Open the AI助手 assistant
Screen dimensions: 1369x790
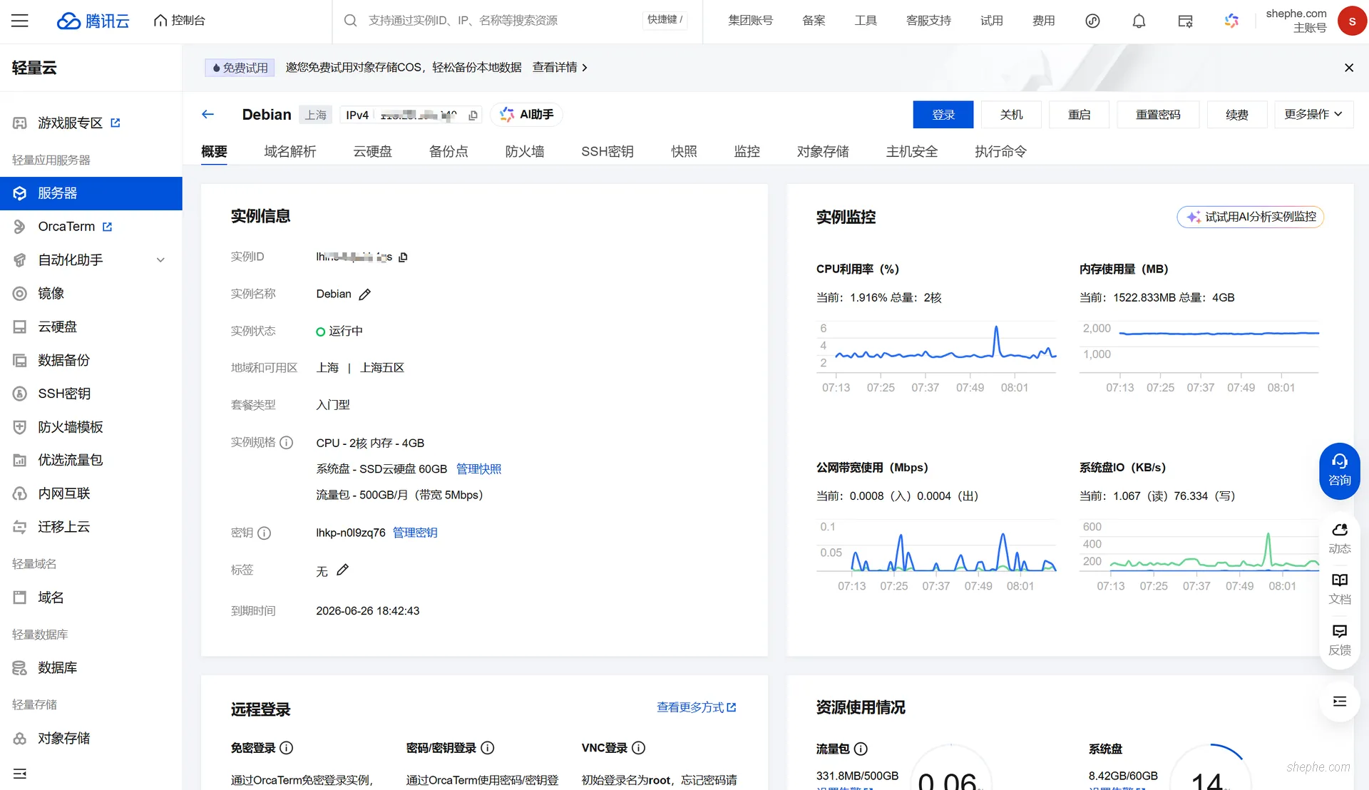(x=526, y=114)
